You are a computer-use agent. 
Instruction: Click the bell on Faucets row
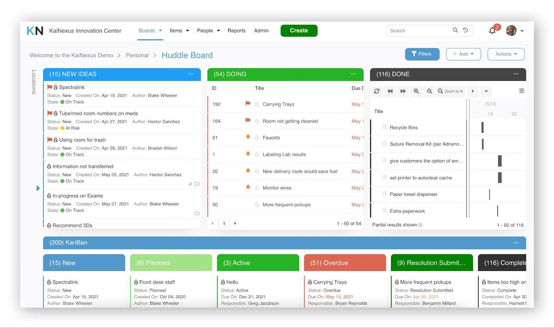248,137
